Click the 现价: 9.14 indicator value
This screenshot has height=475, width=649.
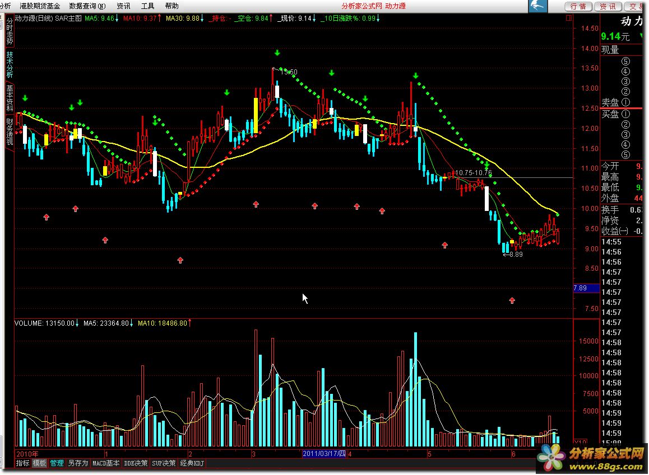click(296, 18)
